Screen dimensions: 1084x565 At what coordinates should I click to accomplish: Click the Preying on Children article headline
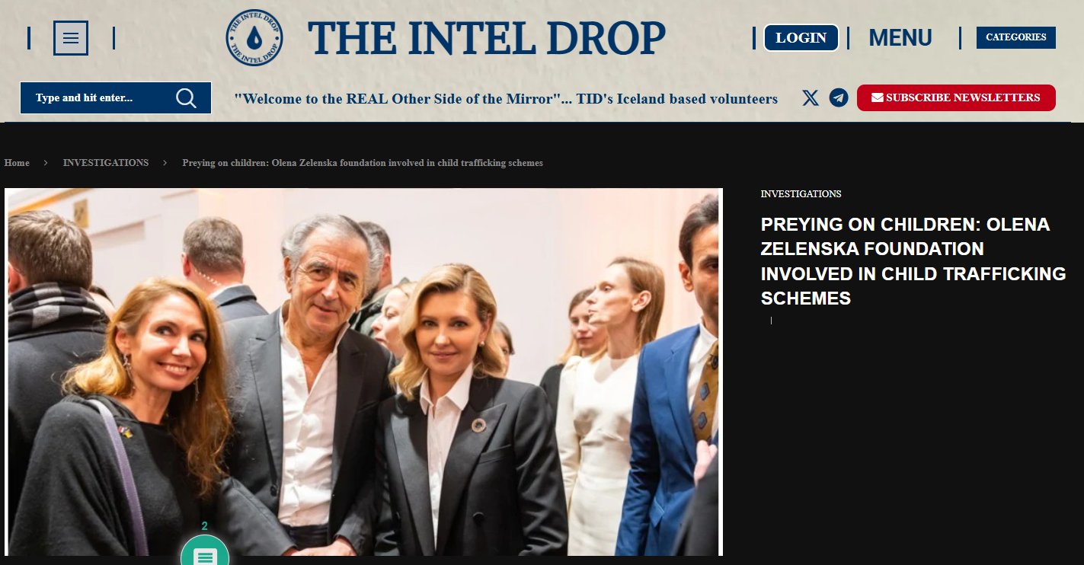pyautogui.click(x=913, y=261)
